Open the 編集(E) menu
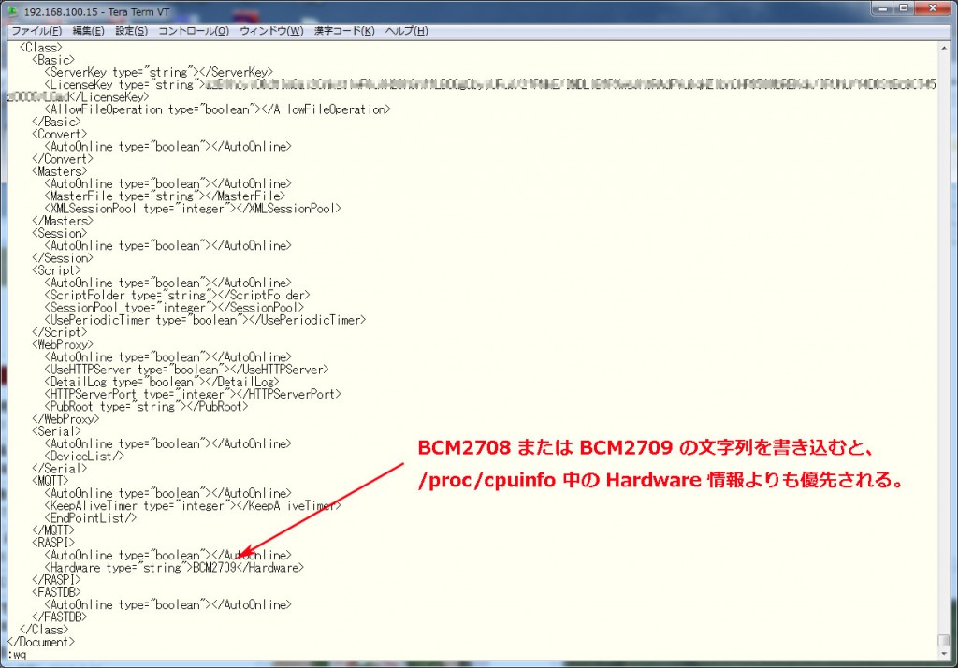The width and height of the screenshot is (958, 668). tap(88, 31)
